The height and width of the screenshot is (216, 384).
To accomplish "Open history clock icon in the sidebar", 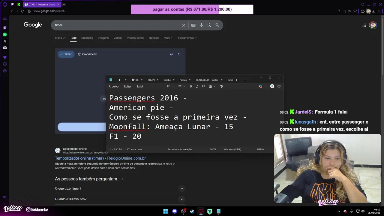I will (x=5, y=64).
